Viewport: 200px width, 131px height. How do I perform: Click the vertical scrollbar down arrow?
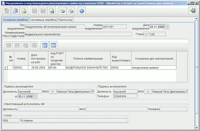197,127
